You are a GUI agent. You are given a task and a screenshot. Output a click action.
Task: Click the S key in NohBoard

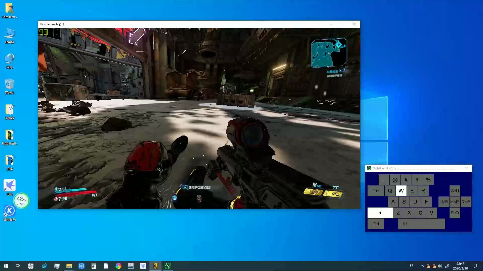click(x=404, y=202)
